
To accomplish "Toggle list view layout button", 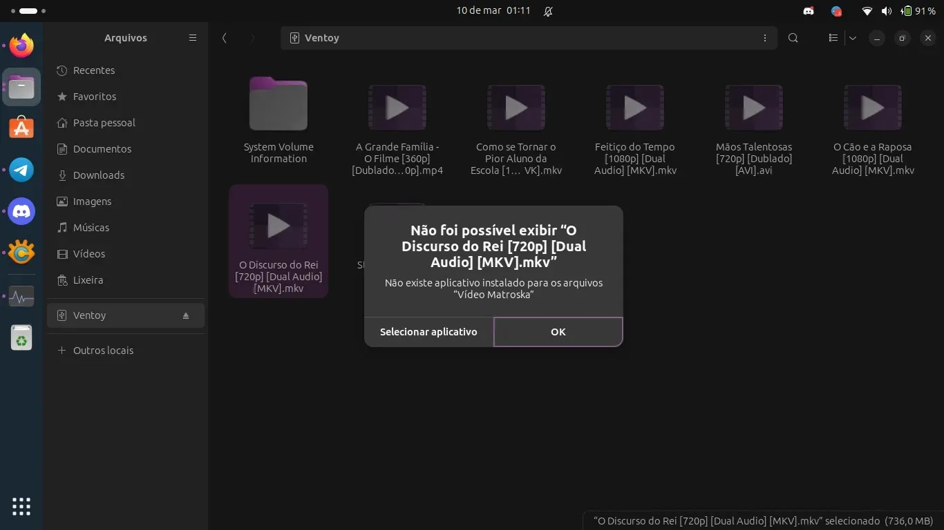I will [833, 38].
